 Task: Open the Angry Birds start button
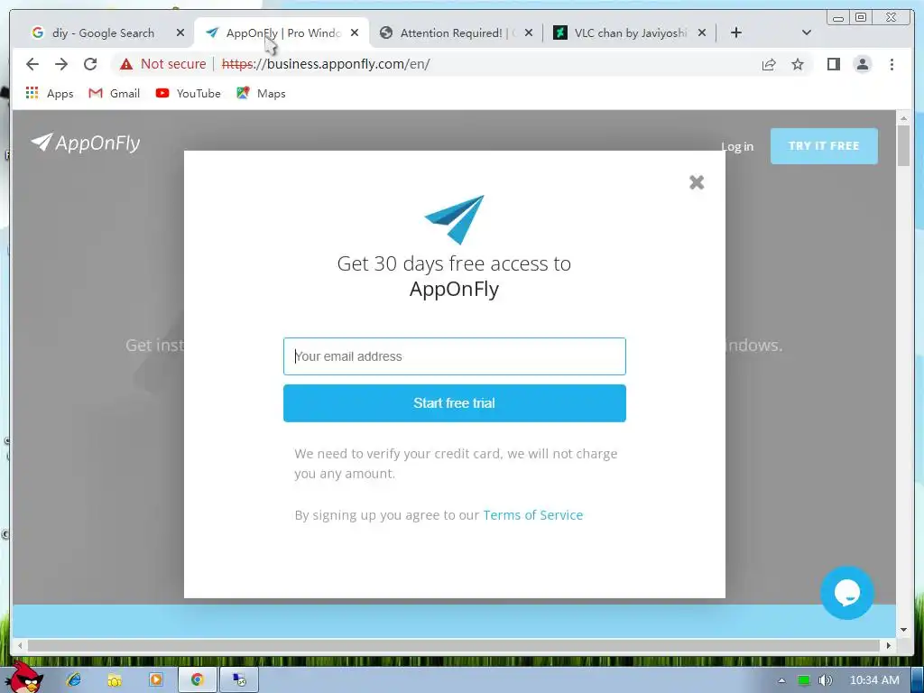23,678
